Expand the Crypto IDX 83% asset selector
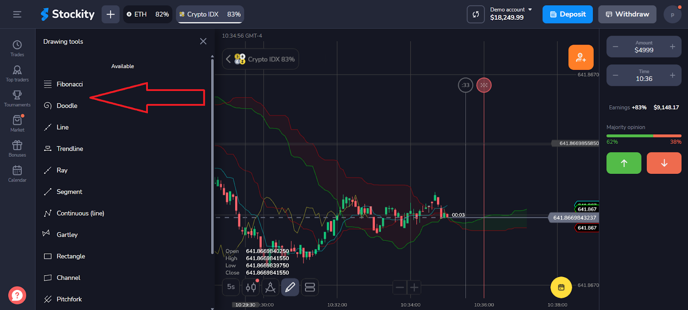 [x=261, y=59]
